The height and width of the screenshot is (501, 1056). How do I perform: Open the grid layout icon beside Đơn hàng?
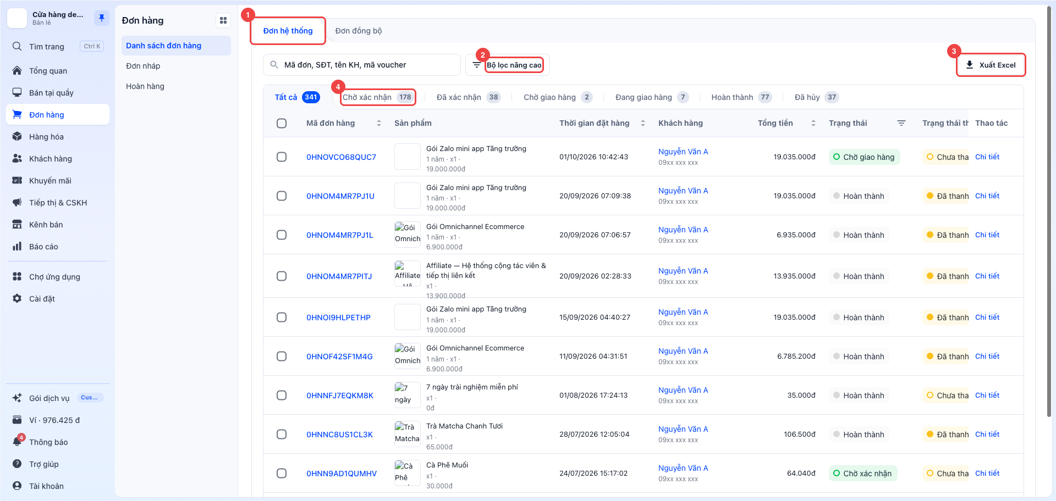coord(223,21)
